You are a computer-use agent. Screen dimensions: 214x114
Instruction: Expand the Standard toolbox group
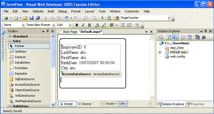[x=10, y=36]
